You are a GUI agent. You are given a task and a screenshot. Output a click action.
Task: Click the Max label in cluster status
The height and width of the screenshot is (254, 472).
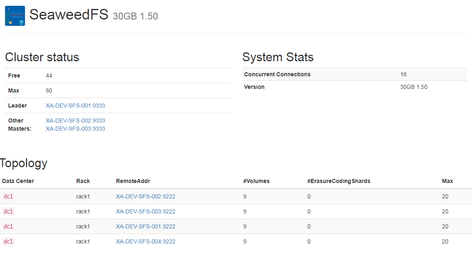(x=13, y=91)
